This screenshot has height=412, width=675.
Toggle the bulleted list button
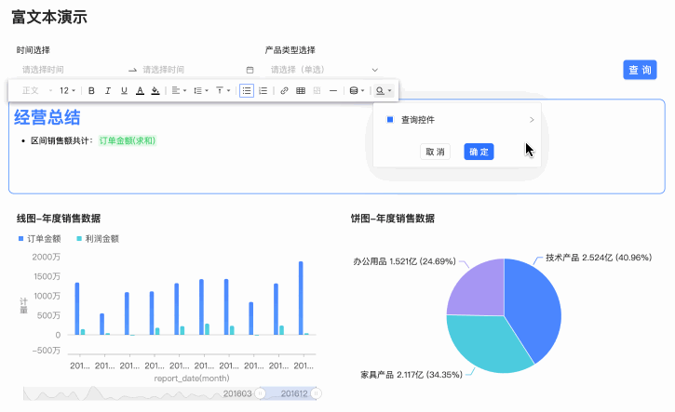click(x=246, y=91)
